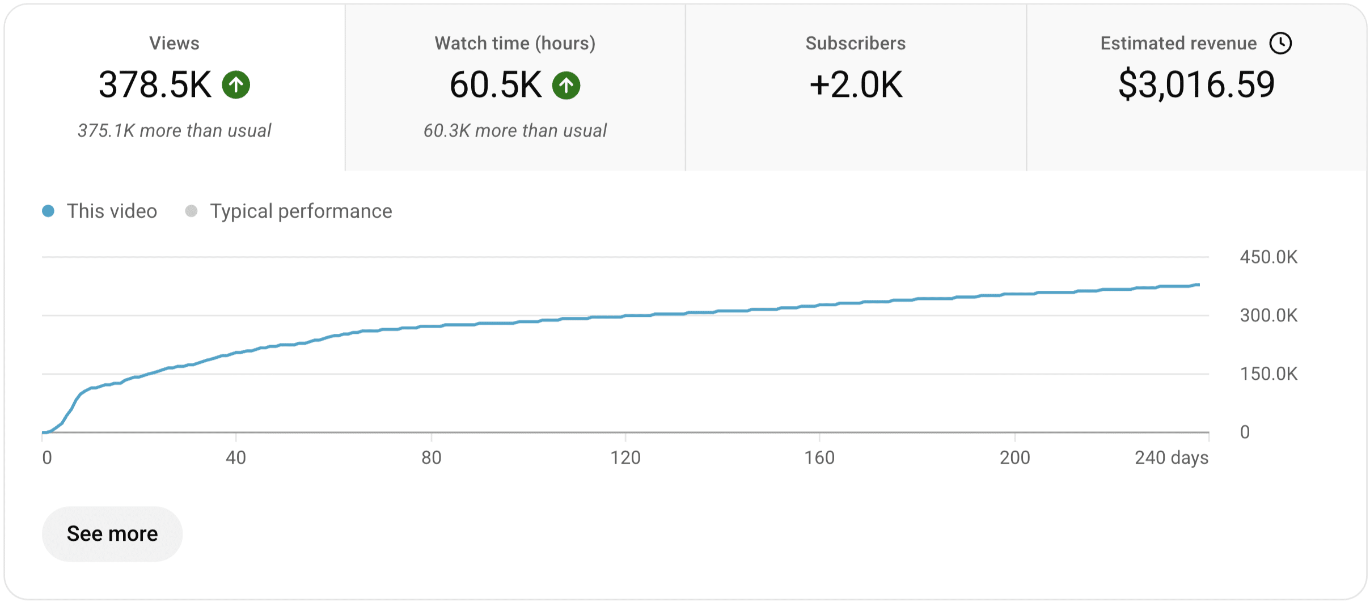Click the 378.5K views total
1370x602 pixels.
coord(155,85)
